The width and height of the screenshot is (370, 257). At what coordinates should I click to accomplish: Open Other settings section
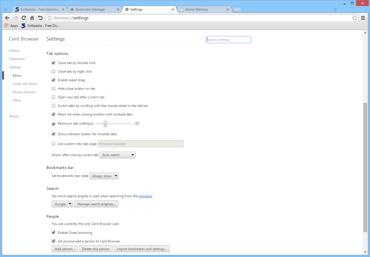coord(17,100)
